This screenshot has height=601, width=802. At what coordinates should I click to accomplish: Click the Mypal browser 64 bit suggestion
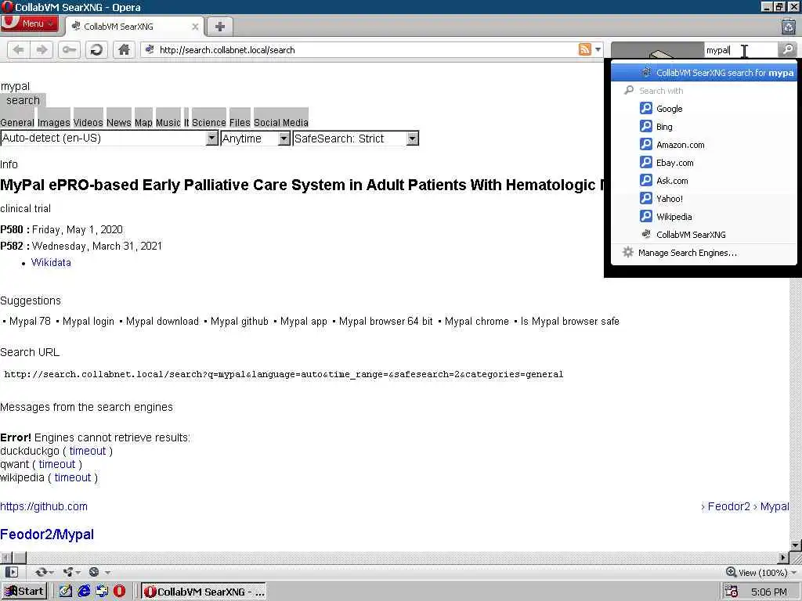(385, 321)
